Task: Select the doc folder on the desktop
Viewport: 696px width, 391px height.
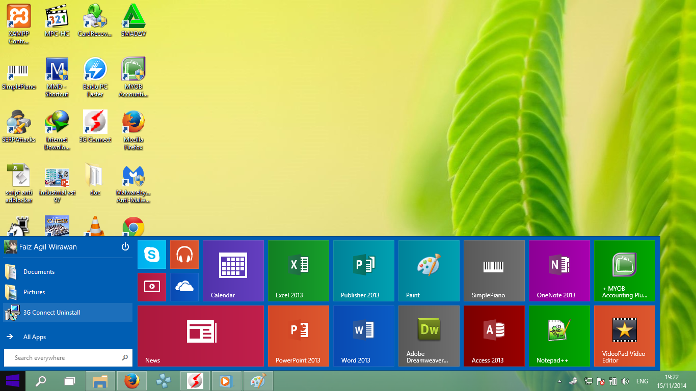Action: 95,180
